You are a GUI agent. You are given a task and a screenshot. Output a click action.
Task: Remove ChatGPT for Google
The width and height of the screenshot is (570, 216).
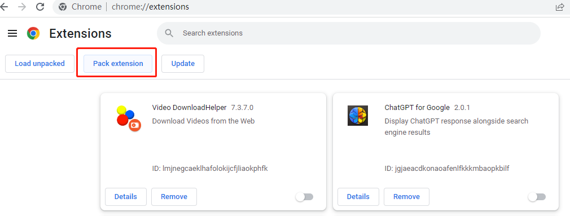coord(406,197)
